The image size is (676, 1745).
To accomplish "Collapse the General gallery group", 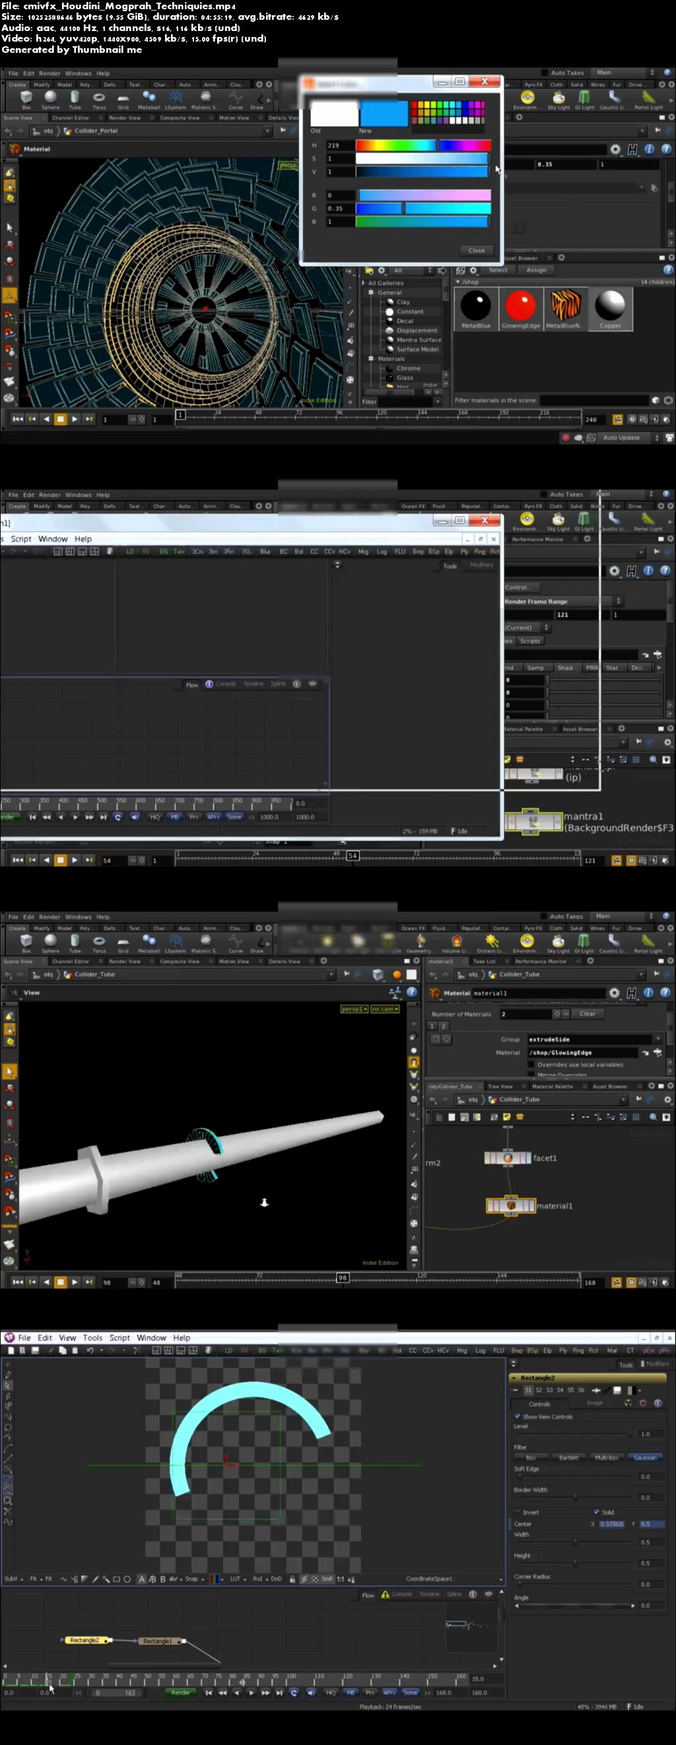I will pos(371,293).
